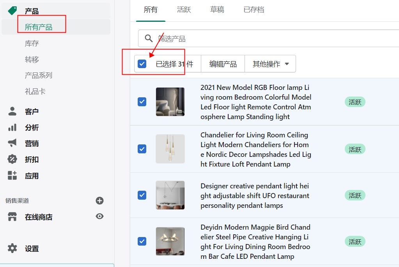
Task: Add a sales channel with plus icon
Action: tap(99, 201)
